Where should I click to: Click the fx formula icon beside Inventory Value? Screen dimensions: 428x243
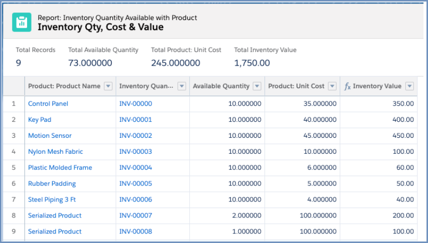(347, 86)
